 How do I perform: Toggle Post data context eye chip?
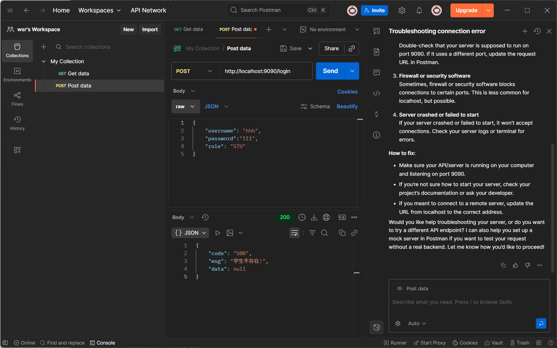[x=411, y=289]
